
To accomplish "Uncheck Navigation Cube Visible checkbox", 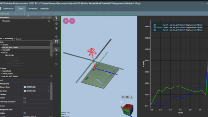I will (25, 113).
